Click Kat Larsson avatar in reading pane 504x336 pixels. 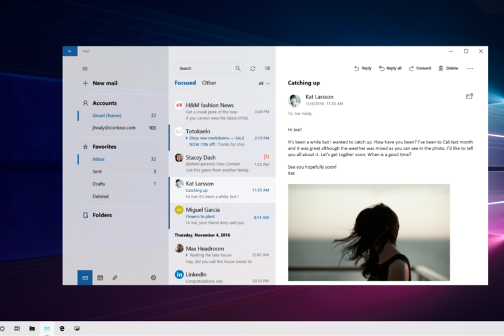coord(294,100)
